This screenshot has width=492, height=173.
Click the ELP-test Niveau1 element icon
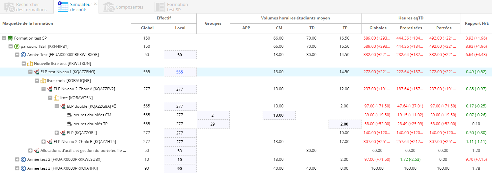pyautogui.click(x=37, y=72)
